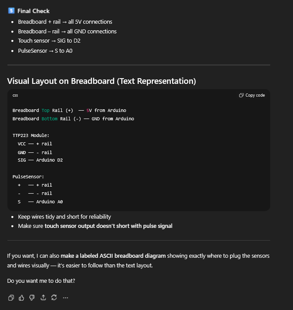
Task: Give the response a thumbs up
Action: [21, 298]
